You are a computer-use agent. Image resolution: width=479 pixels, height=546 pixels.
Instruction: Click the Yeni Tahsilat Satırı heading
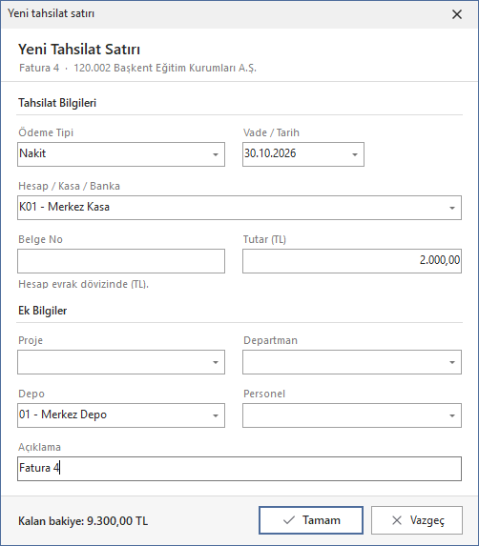point(79,50)
